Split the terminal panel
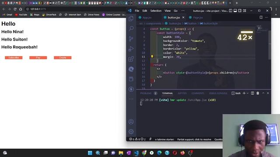This screenshot has height=157, width=280. 252,93
